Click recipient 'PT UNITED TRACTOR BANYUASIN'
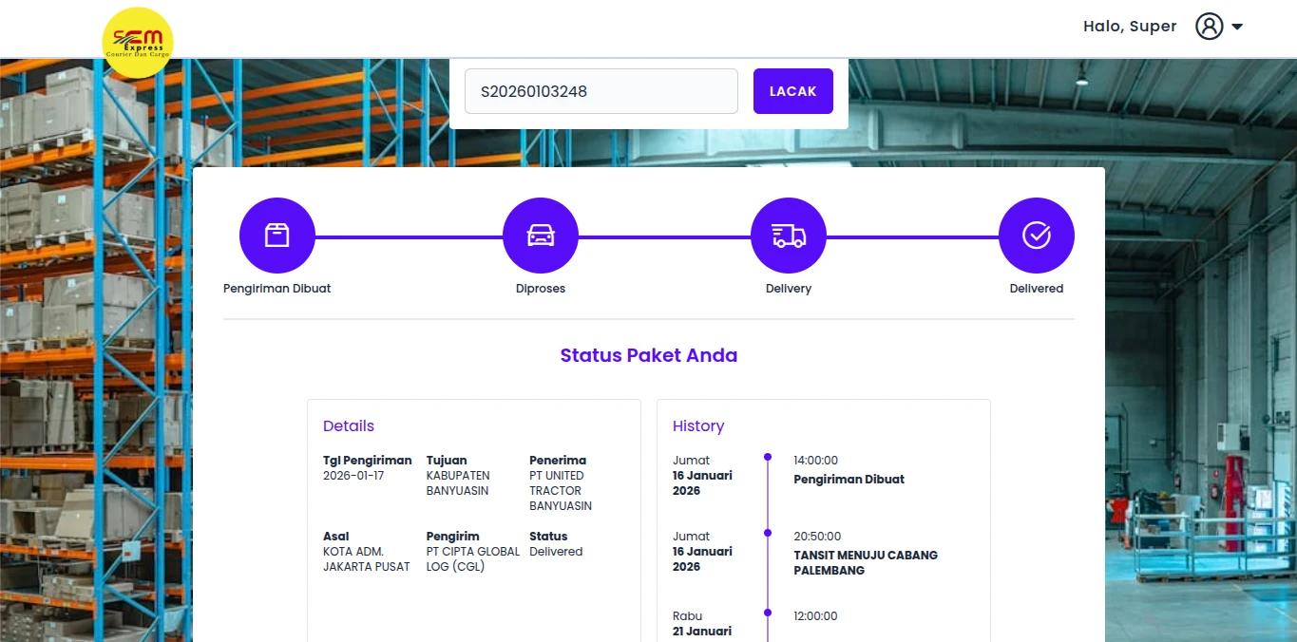This screenshot has height=642, width=1297. click(561, 491)
